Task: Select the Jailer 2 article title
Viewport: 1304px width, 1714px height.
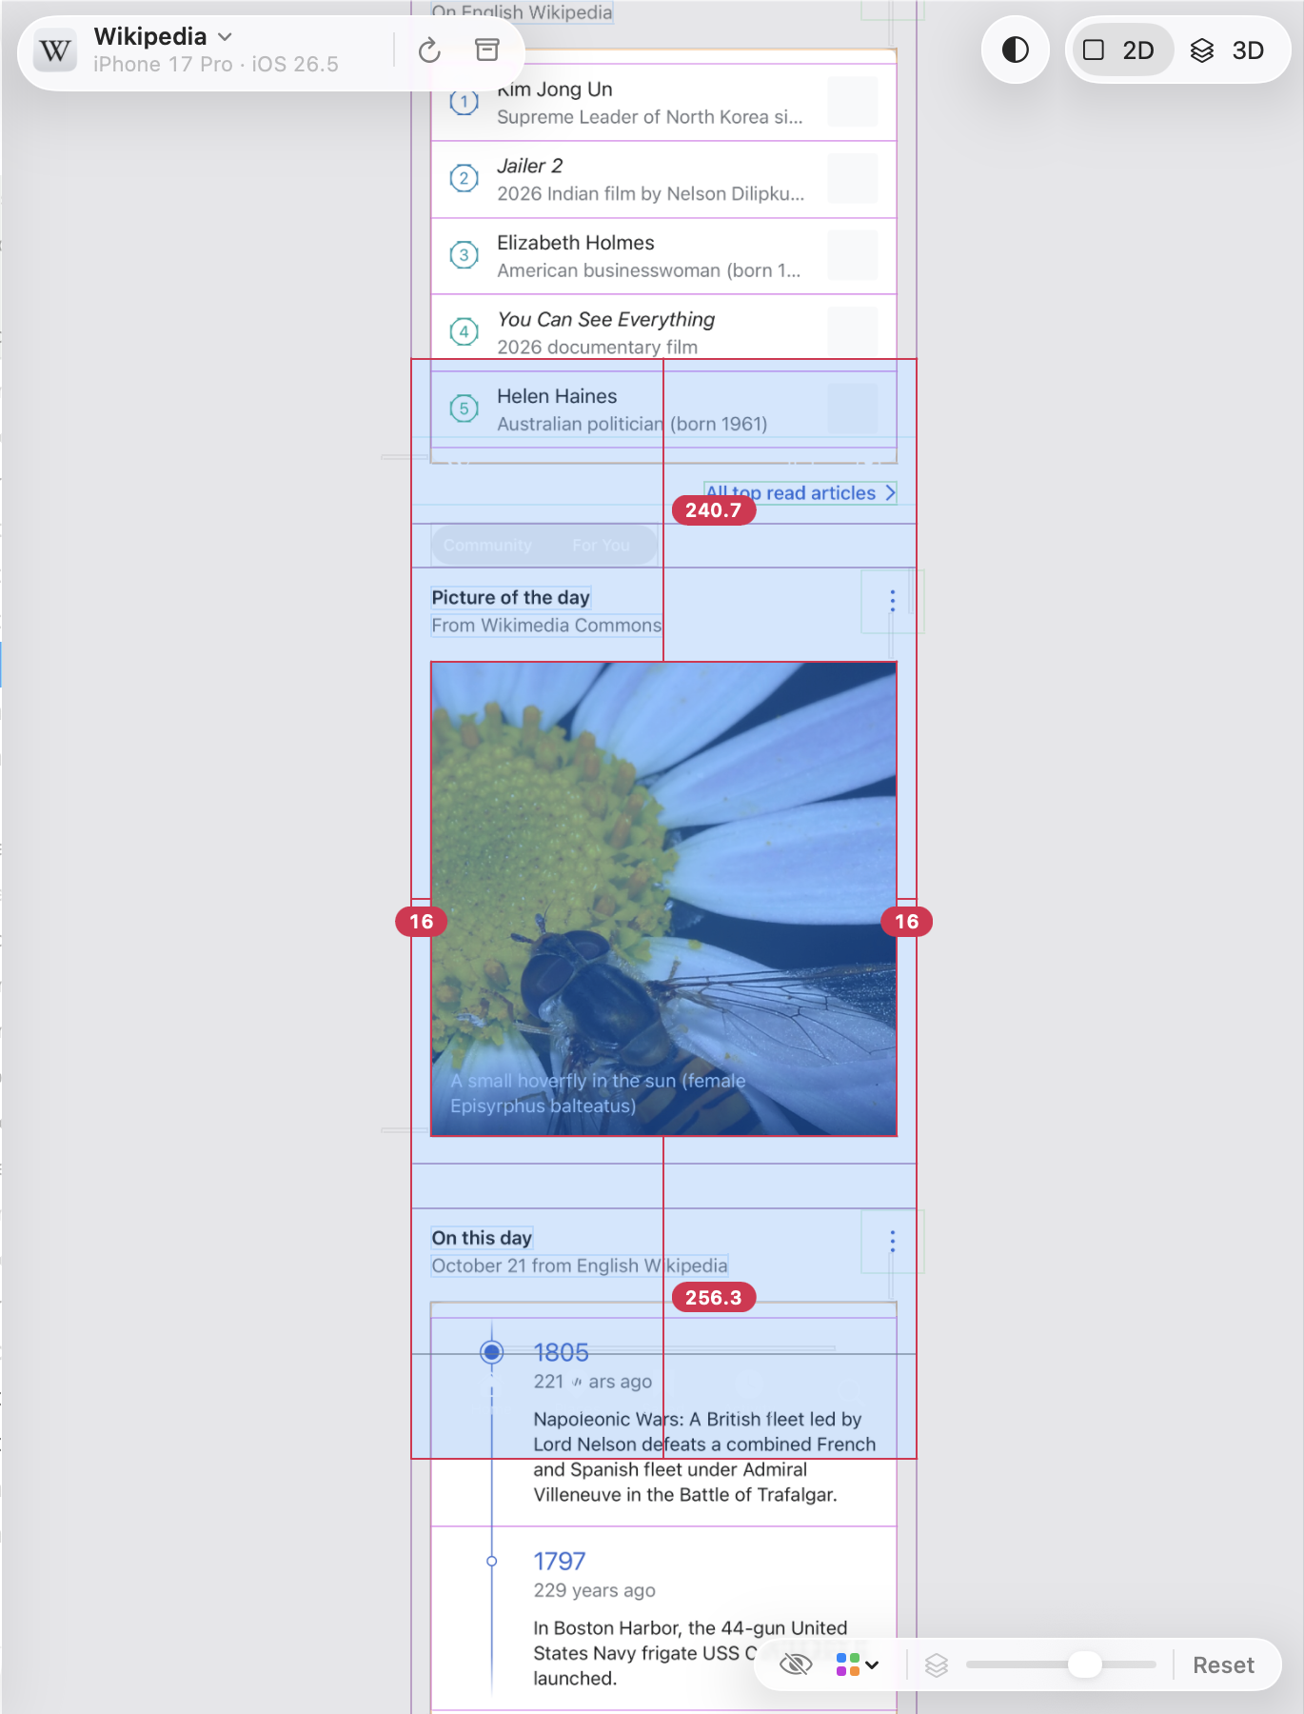Action: [x=530, y=166]
